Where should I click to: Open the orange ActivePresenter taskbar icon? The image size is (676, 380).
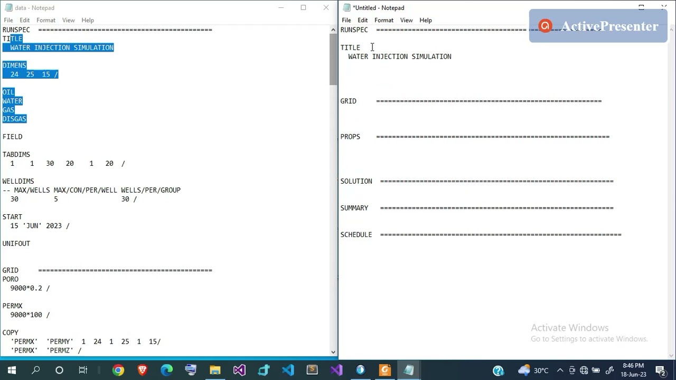pyautogui.click(x=385, y=370)
